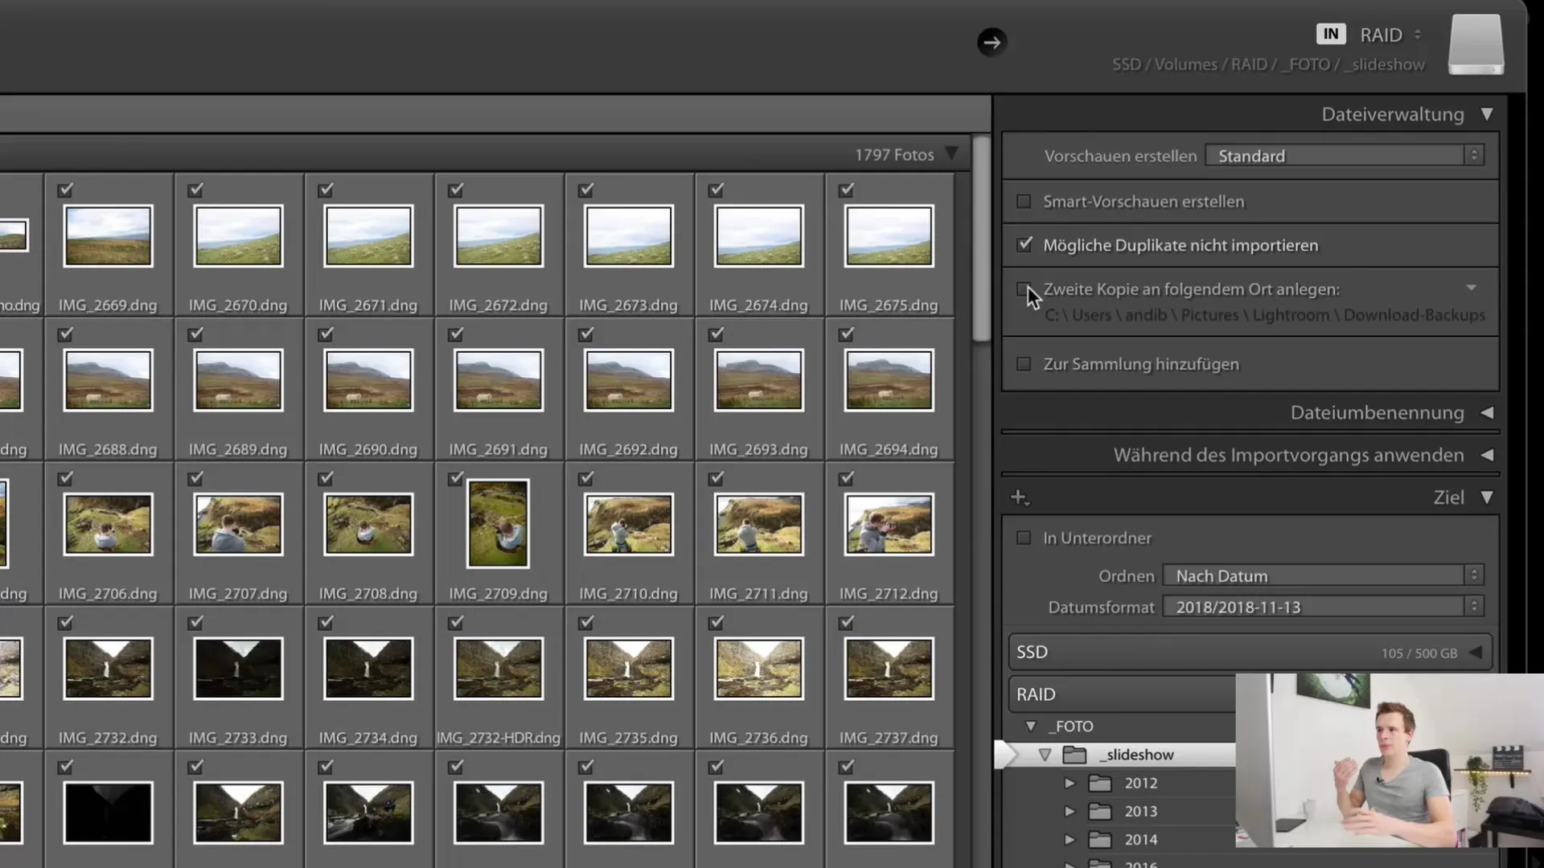1544x868 pixels.
Task: Uncheck the IMG_2669.dng import checkbox
Action: pyautogui.click(x=65, y=190)
